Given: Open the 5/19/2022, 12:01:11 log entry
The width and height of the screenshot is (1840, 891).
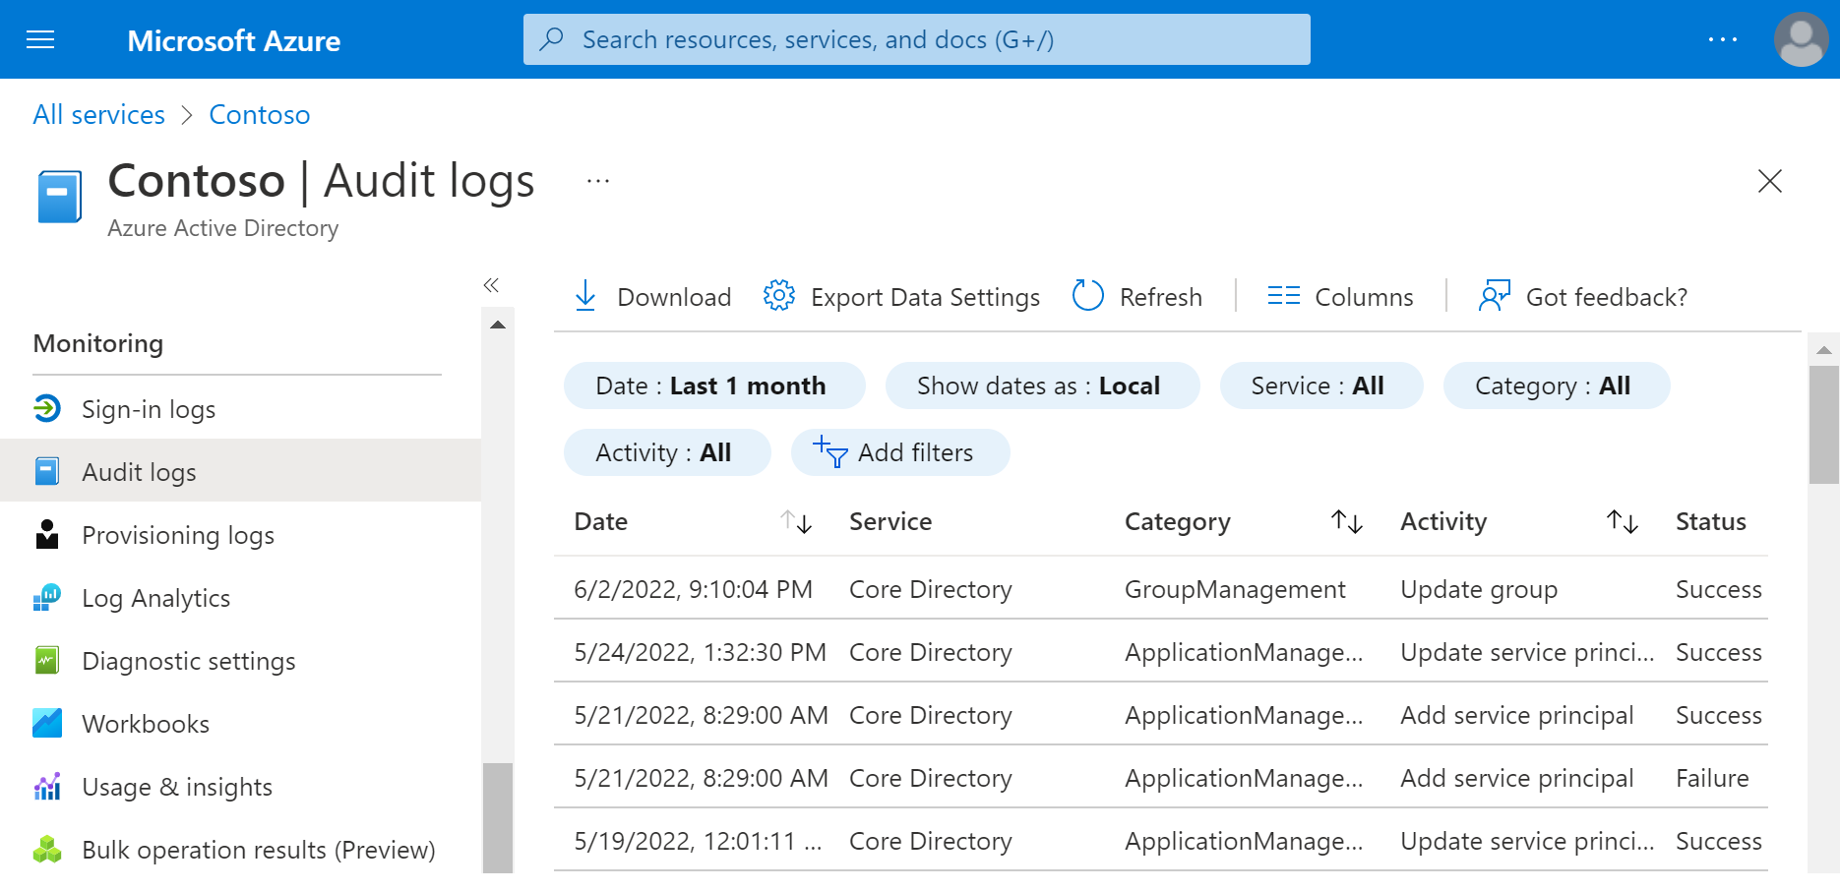Looking at the screenshot, I should click(1161, 841).
